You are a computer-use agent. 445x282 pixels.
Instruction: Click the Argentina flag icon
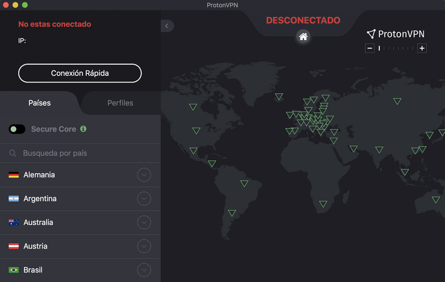(13, 199)
